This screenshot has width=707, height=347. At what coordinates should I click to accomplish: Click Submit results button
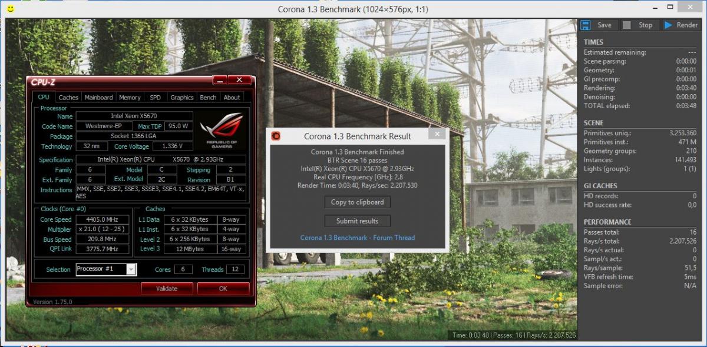(x=357, y=221)
